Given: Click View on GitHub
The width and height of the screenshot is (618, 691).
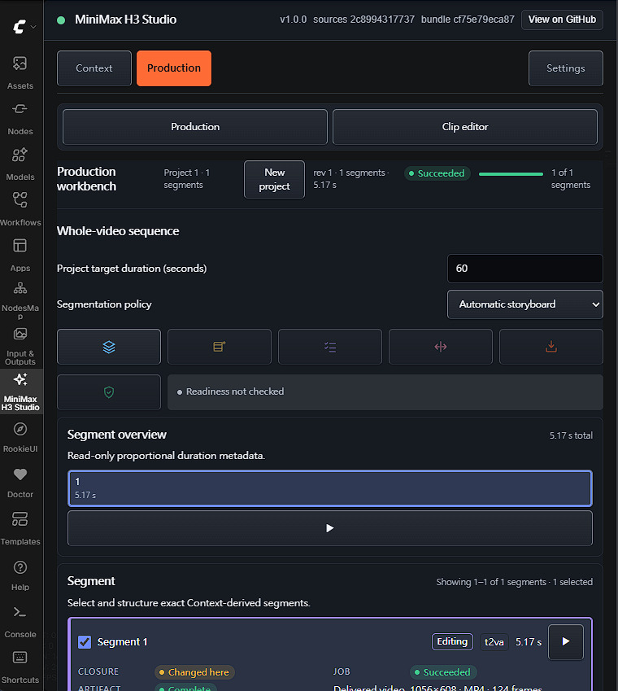Looking at the screenshot, I should [x=562, y=20].
